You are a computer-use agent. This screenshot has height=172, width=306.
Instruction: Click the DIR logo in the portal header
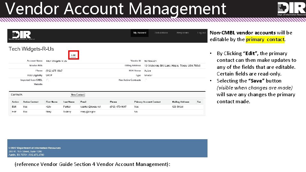click(x=22, y=35)
